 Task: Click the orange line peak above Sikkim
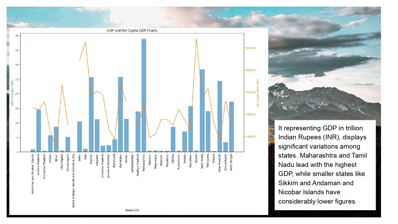(196, 39)
